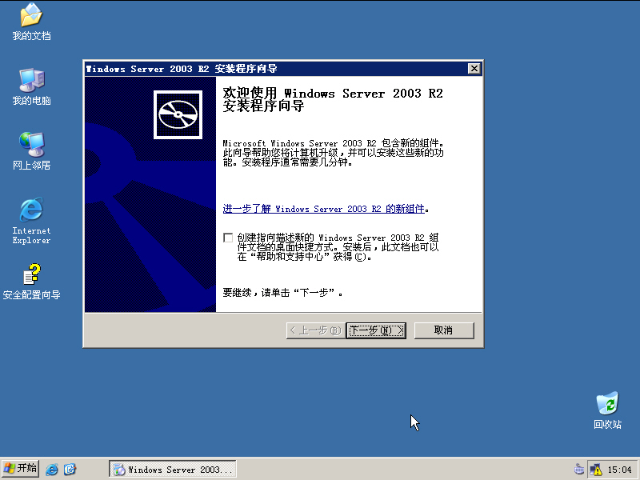Select the Windows Server 2003 taskbar button
Viewport: 640px width, 480px height.
tap(173, 470)
